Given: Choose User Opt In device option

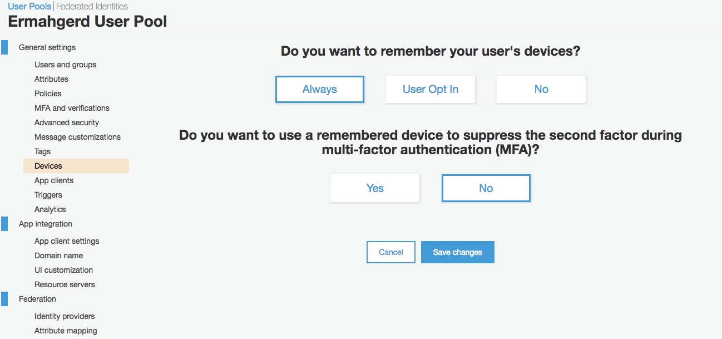Looking at the screenshot, I should [x=431, y=89].
